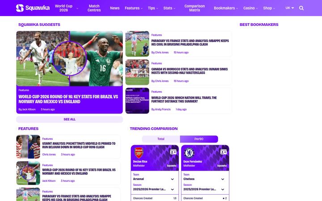Open the search magnifier icon
The image size is (322, 201).
(x=301, y=8)
